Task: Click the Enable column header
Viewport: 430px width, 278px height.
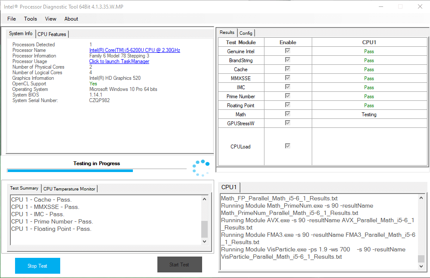Action: point(288,42)
